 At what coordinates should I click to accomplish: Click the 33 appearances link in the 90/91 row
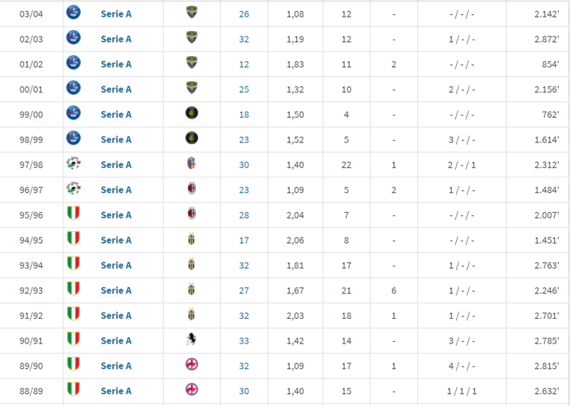click(x=243, y=341)
